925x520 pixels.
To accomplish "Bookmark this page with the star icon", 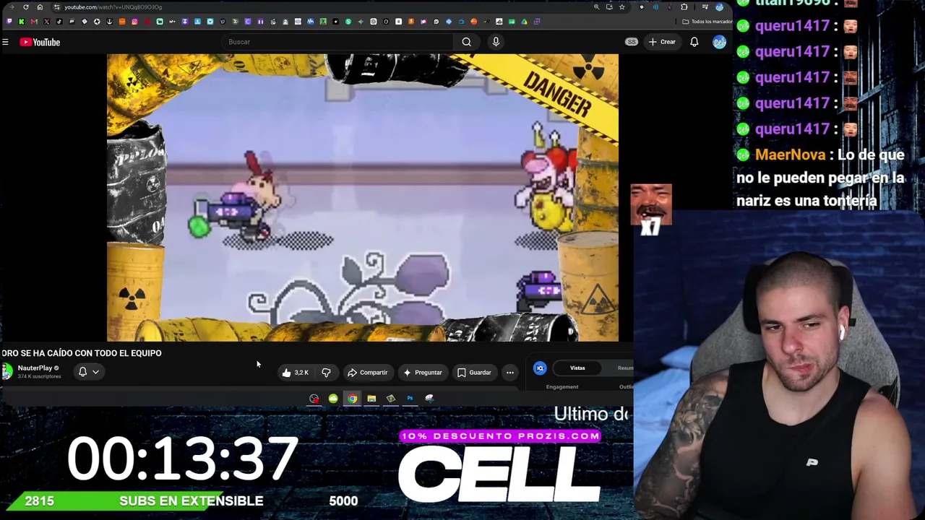I will (621, 7).
